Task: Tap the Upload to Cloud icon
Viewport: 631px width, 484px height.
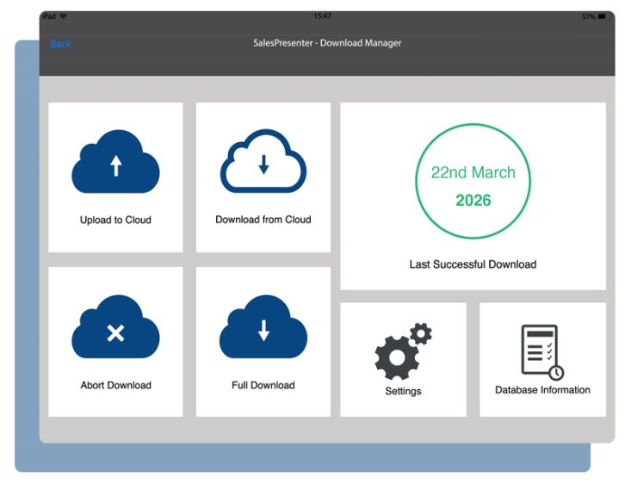Action: (115, 161)
